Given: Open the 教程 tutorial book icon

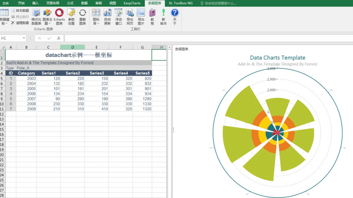Looking at the screenshot, I should pos(152,17).
